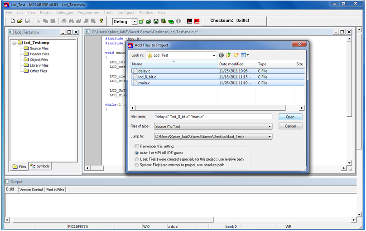
Task: Open the Project menu
Action: pyautogui.click(x=46, y=12)
